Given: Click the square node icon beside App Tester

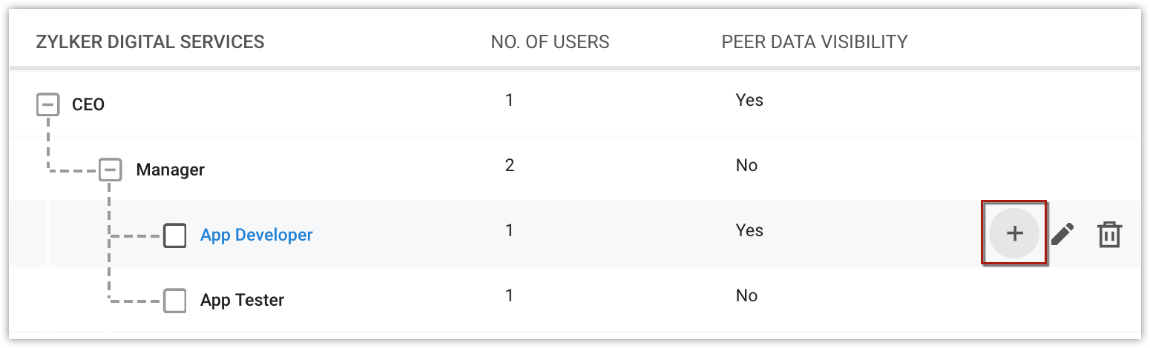Looking at the screenshot, I should [174, 301].
